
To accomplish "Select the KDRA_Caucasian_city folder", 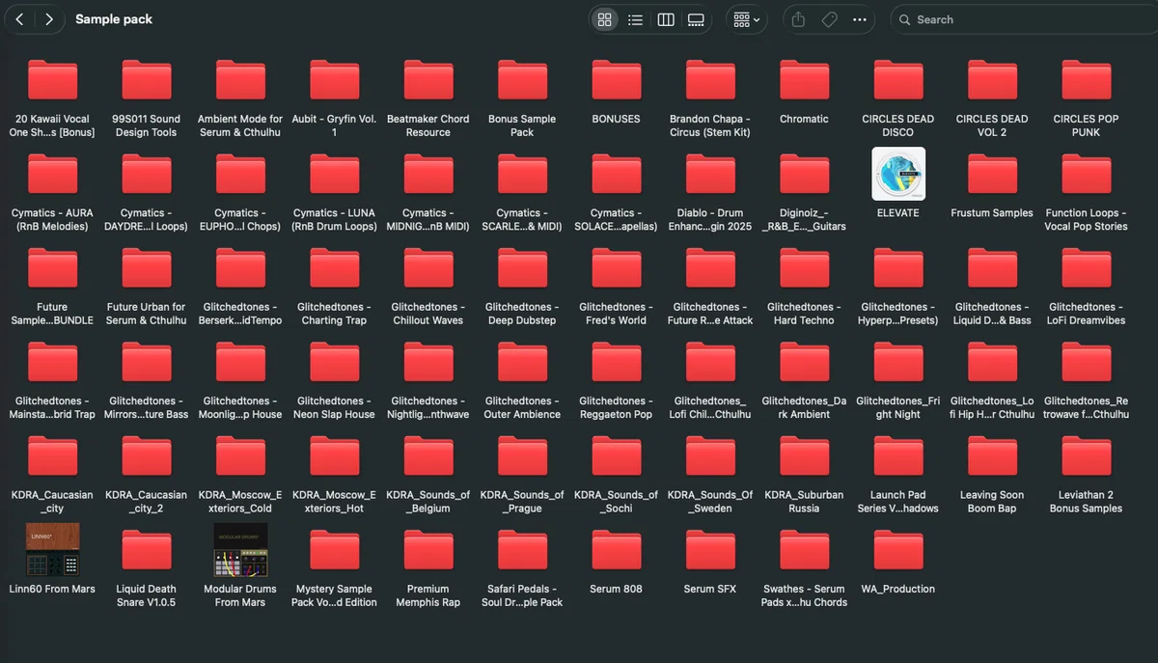I will [x=52, y=457].
